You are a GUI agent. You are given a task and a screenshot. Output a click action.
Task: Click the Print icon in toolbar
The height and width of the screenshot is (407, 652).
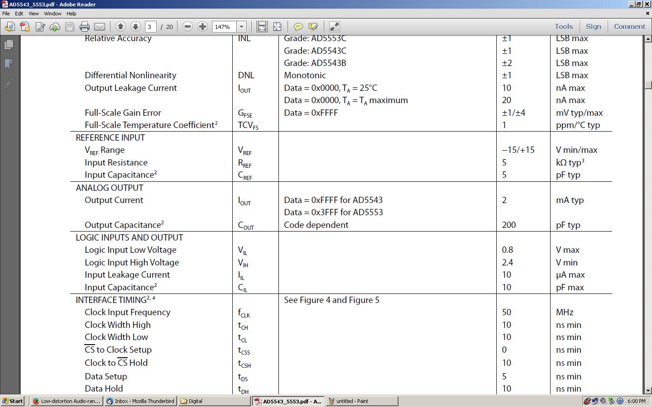[85, 27]
